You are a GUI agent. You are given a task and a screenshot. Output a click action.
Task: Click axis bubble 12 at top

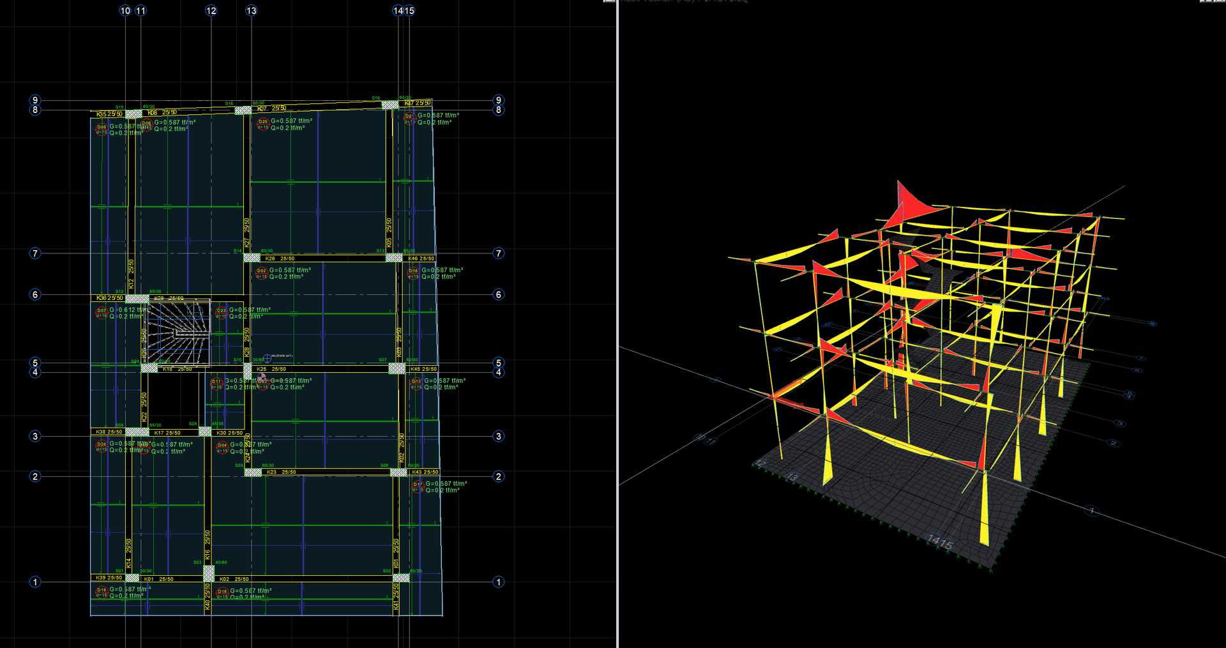[211, 11]
